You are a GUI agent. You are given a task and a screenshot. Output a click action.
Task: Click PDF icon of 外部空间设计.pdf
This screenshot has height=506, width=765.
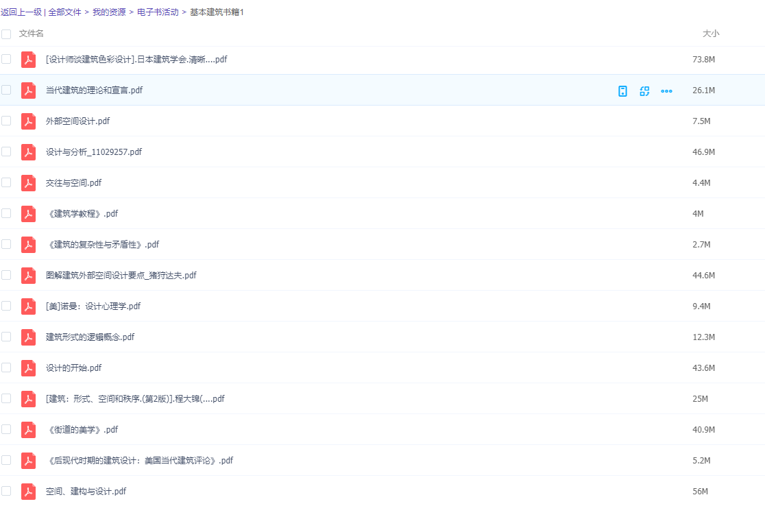[28, 121]
